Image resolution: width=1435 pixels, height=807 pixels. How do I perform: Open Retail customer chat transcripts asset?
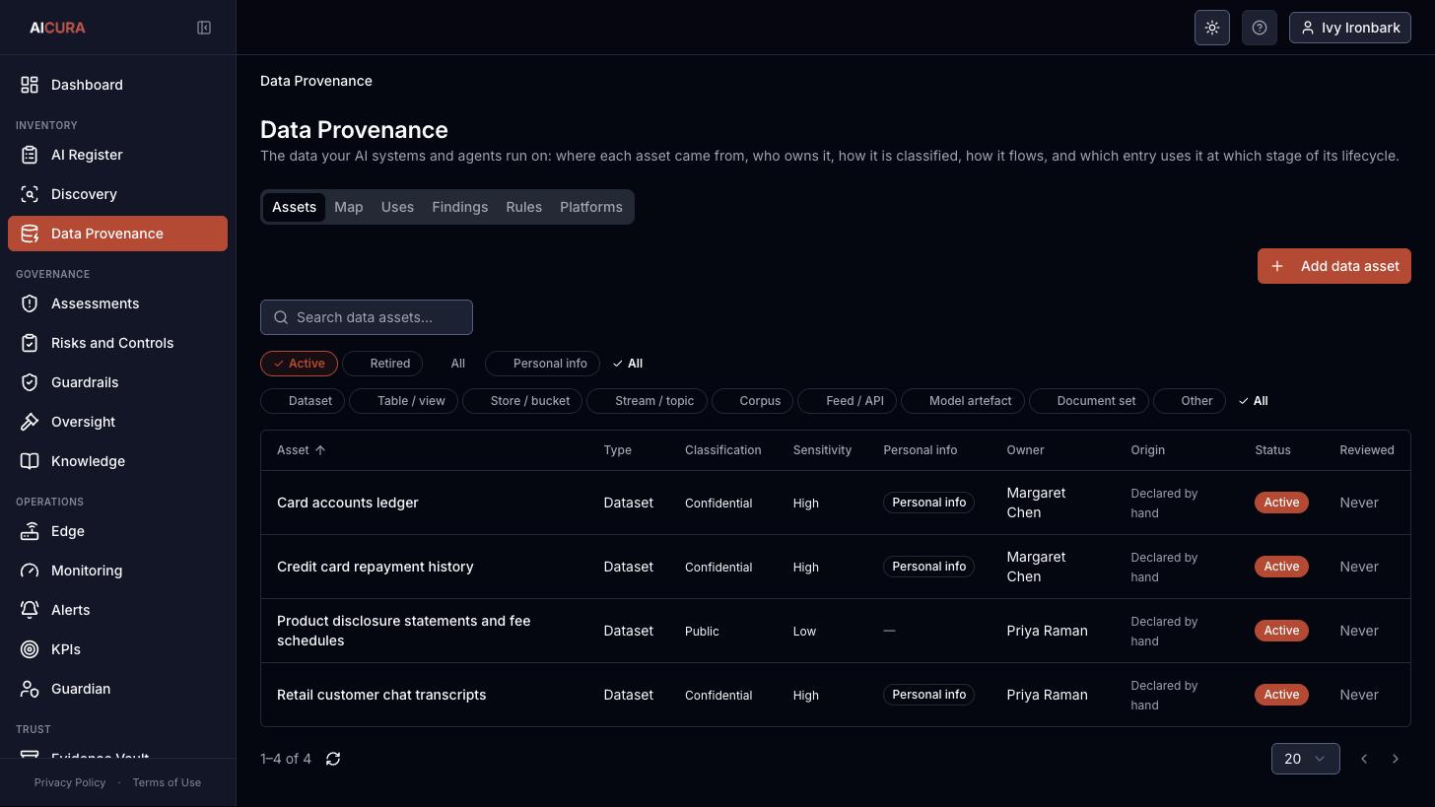381,695
